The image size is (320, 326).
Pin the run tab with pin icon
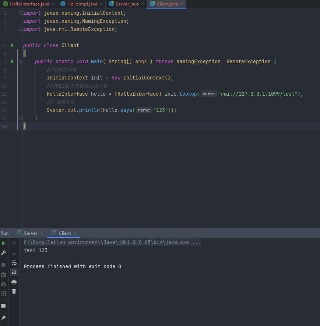coord(3,318)
